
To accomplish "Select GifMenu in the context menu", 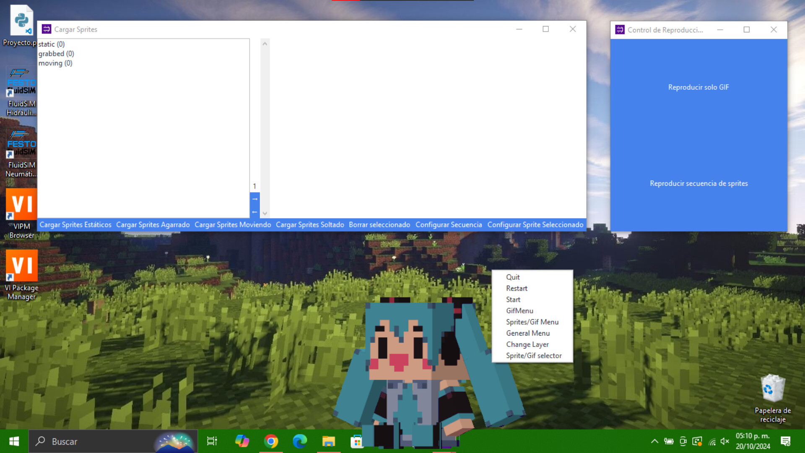I will (519, 310).
